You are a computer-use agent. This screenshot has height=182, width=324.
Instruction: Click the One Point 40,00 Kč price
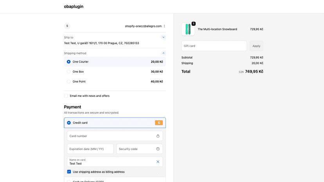pos(157,82)
